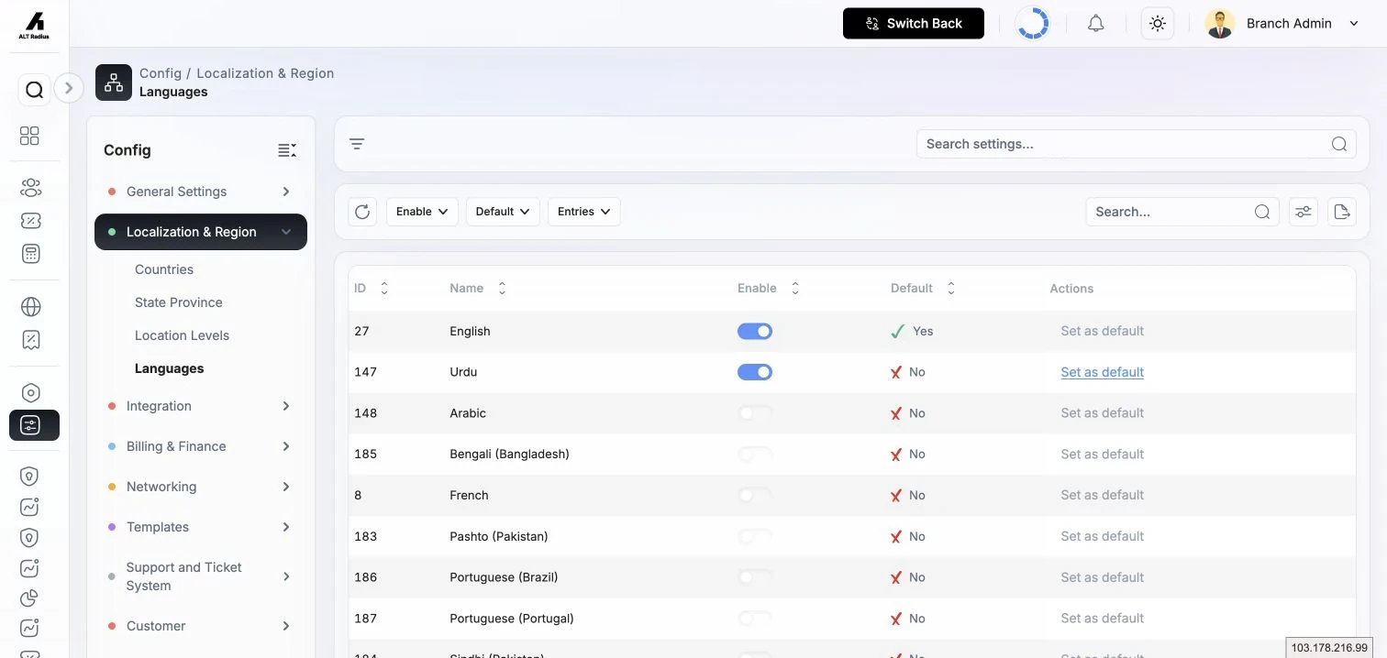Click Set as default for Arabic
Image resolution: width=1387 pixels, height=658 pixels.
1103,413
